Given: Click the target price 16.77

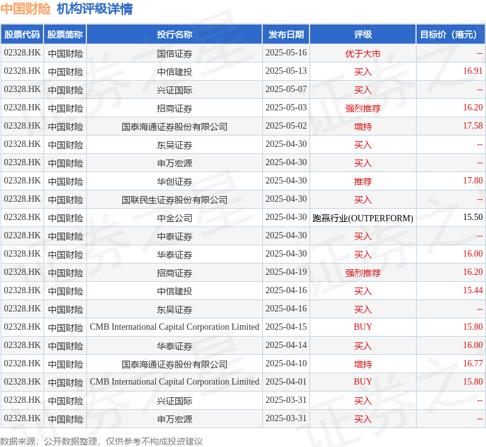Looking at the screenshot, I should (473, 364).
